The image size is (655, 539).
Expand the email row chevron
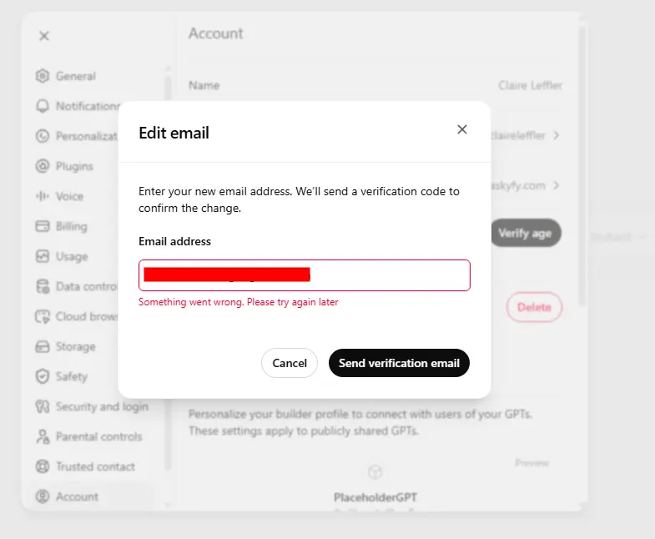[x=556, y=185]
